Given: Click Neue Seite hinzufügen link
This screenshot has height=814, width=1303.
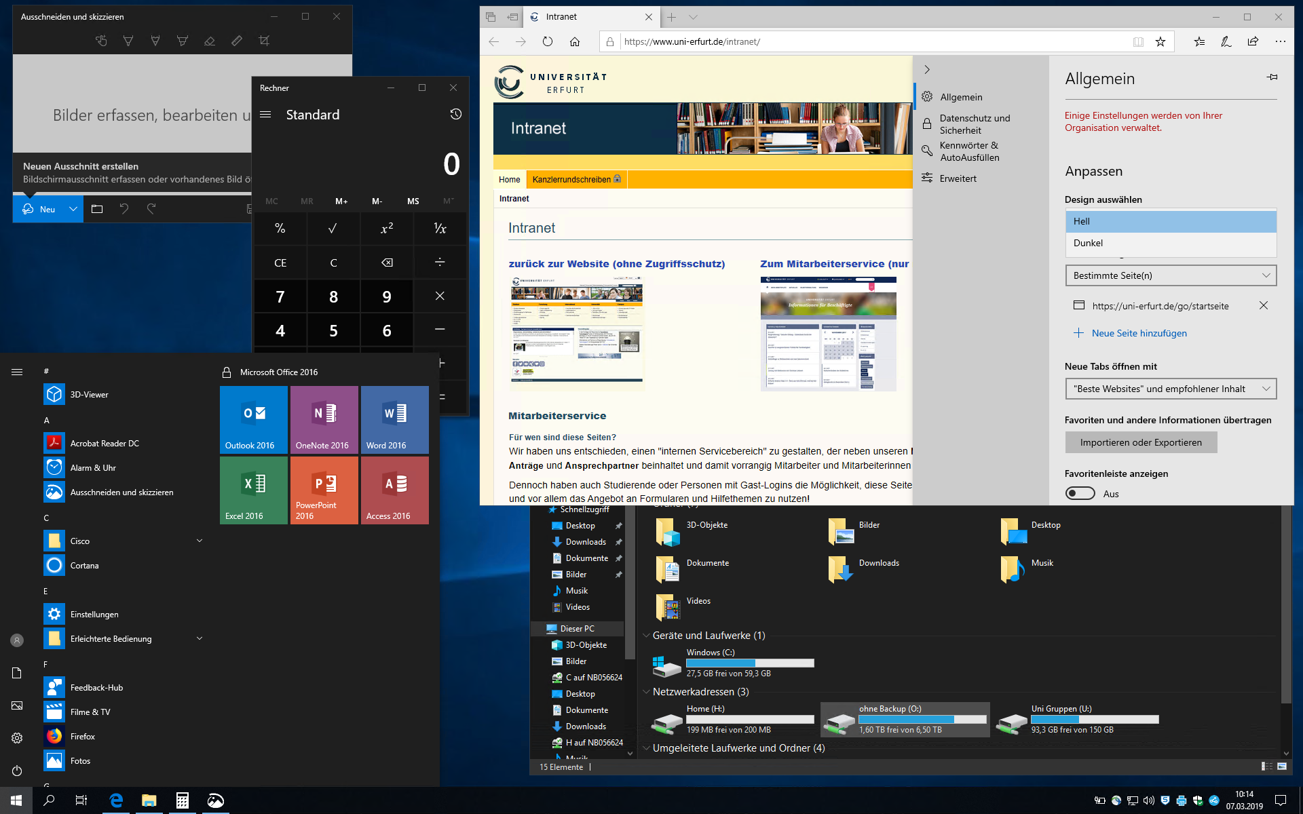Looking at the screenshot, I should point(1139,333).
